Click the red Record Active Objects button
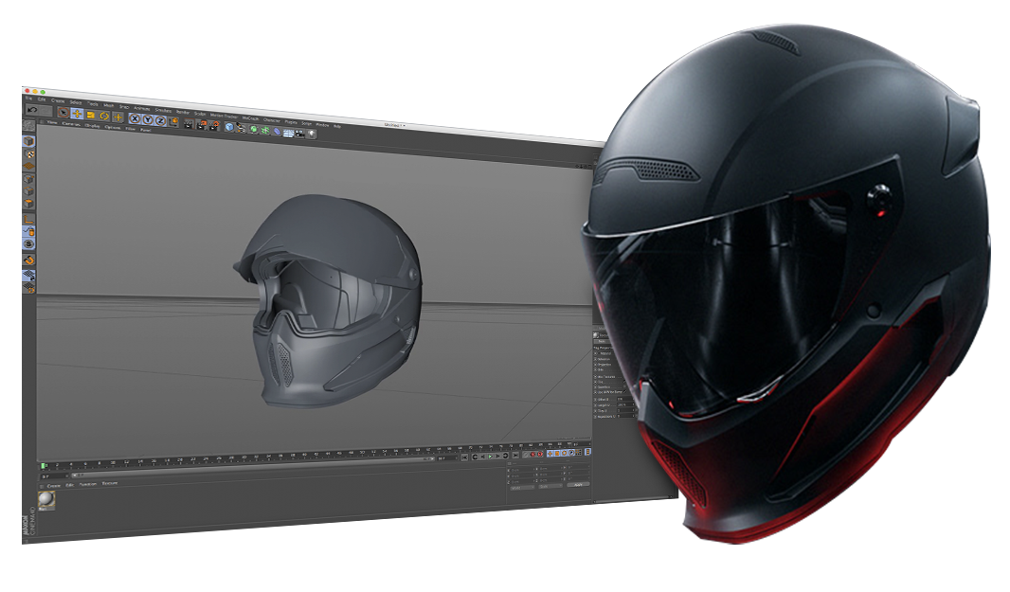 point(532,454)
